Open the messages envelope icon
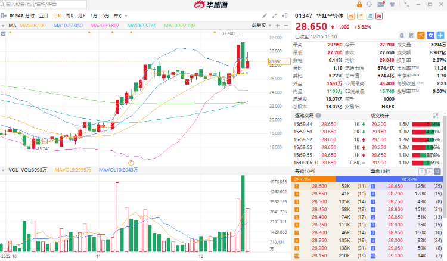 point(381,4)
